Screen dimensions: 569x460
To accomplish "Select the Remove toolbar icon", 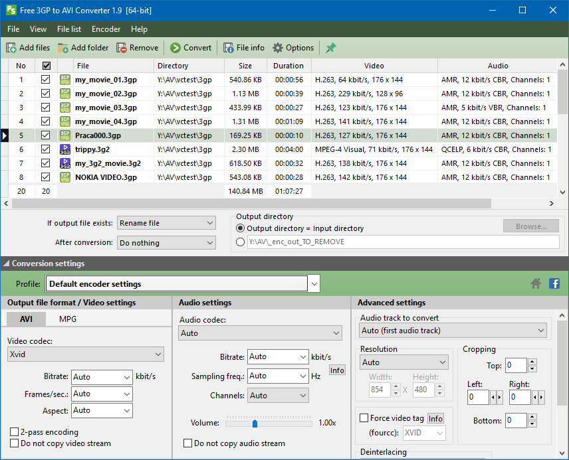I will 121,47.
